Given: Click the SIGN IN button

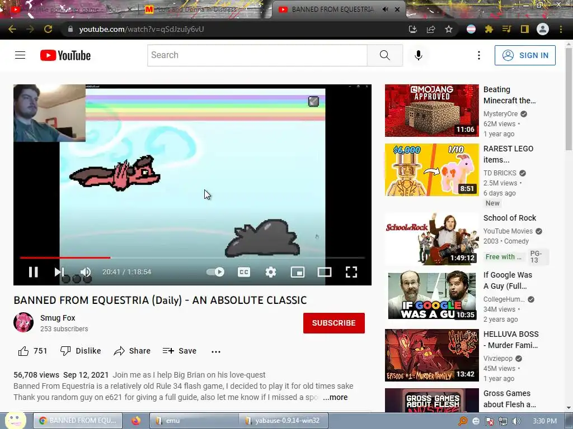Looking at the screenshot, I should tap(525, 55).
